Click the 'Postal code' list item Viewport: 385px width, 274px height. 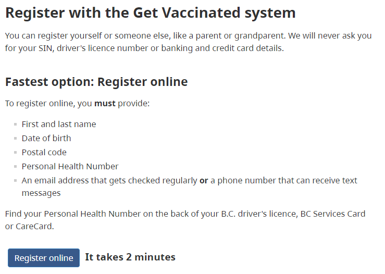tap(44, 153)
